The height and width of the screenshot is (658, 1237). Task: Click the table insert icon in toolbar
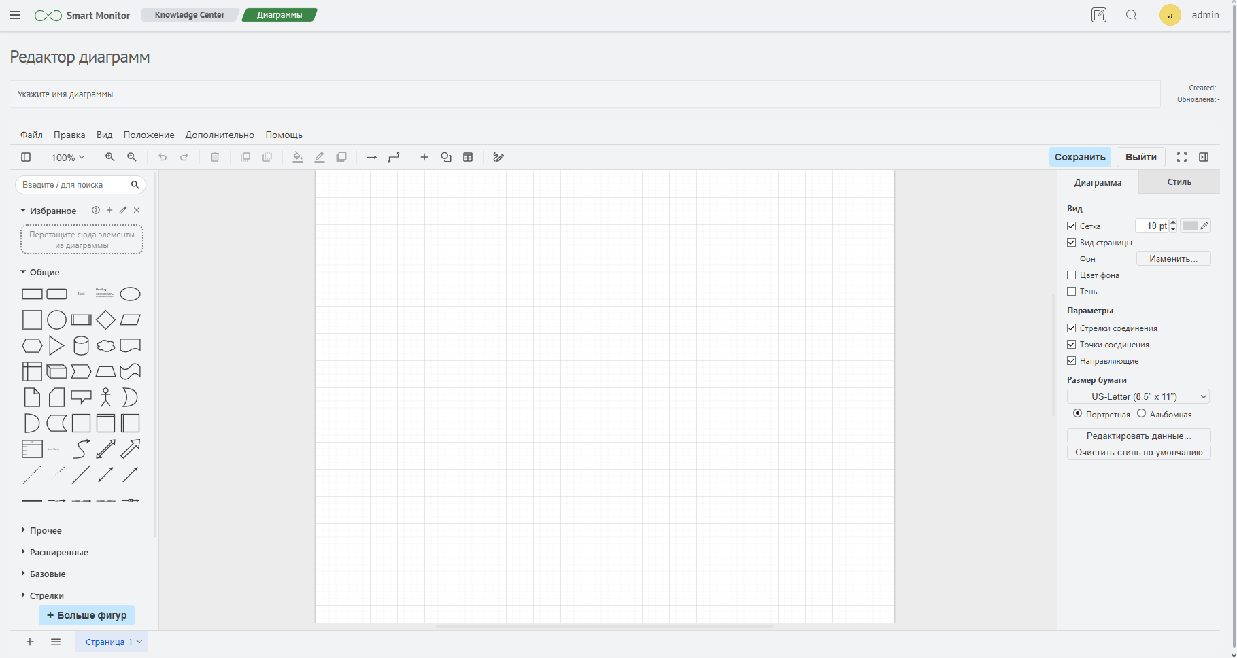pyautogui.click(x=468, y=157)
